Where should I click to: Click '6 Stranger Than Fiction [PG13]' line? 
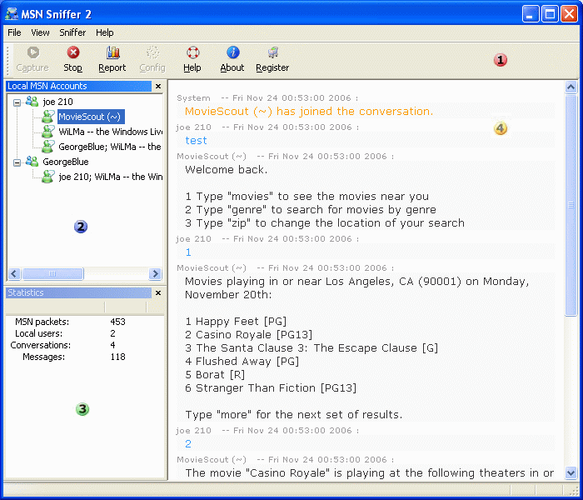point(271,388)
